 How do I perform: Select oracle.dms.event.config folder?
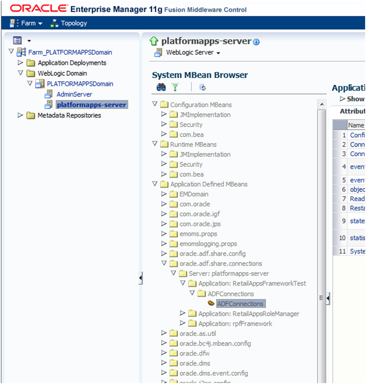[214, 373]
